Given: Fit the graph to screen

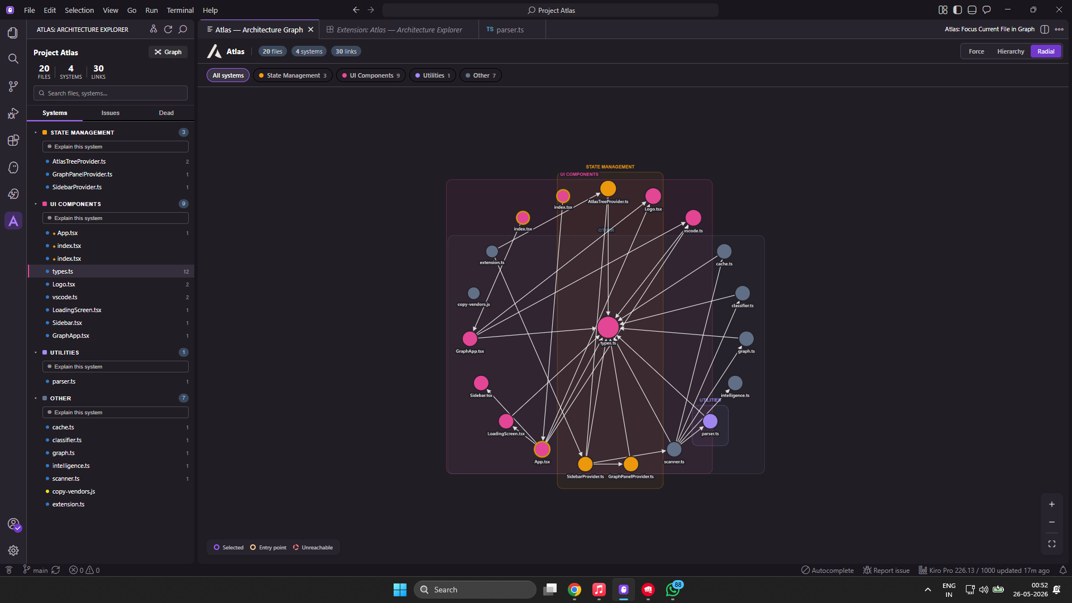Looking at the screenshot, I should coord(1052,544).
